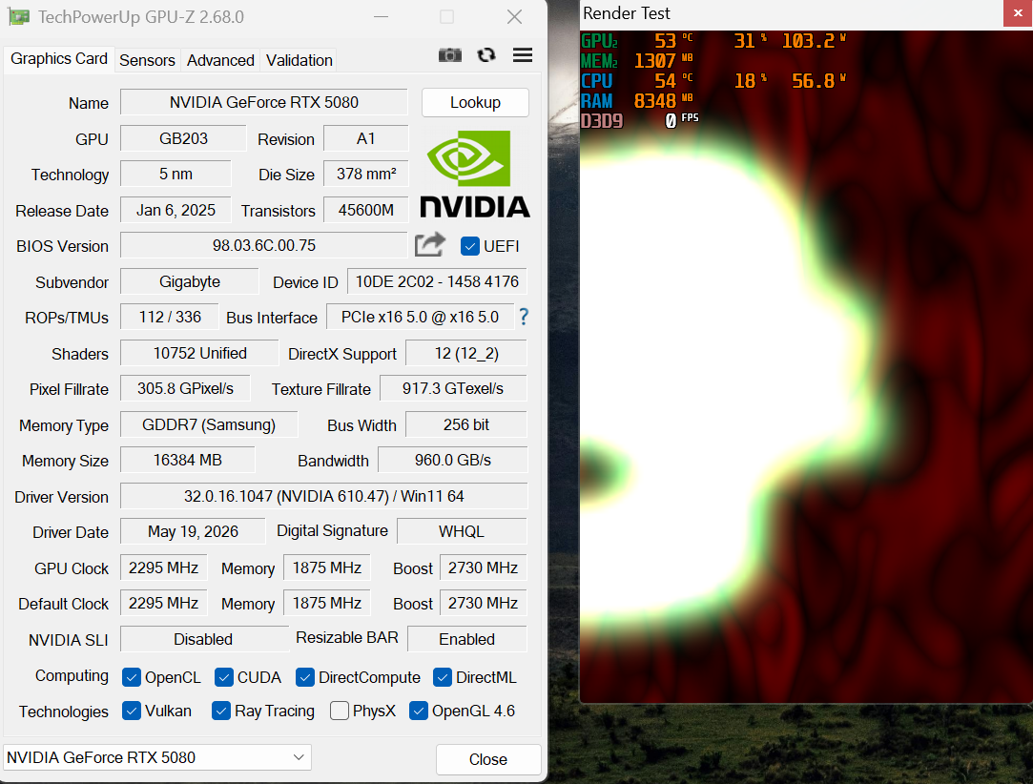Click the DirectX Support value 12 (12_2)
This screenshot has width=1033, height=784.
tap(465, 353)
